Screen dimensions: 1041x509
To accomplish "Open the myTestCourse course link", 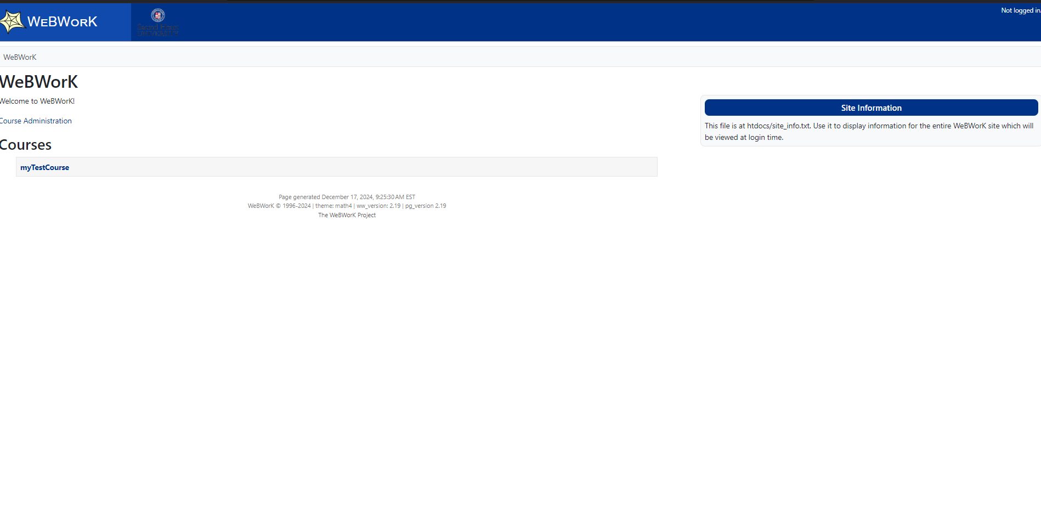I will (x=44, y=167).
